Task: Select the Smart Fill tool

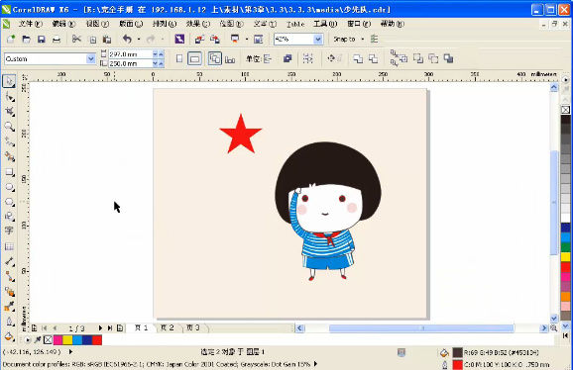Action: coord(10,156)
